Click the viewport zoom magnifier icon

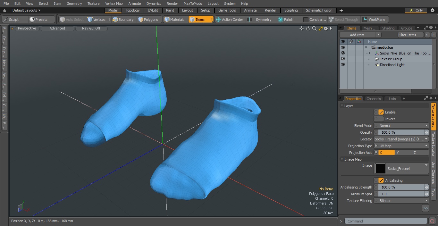[x=314, y=29]
